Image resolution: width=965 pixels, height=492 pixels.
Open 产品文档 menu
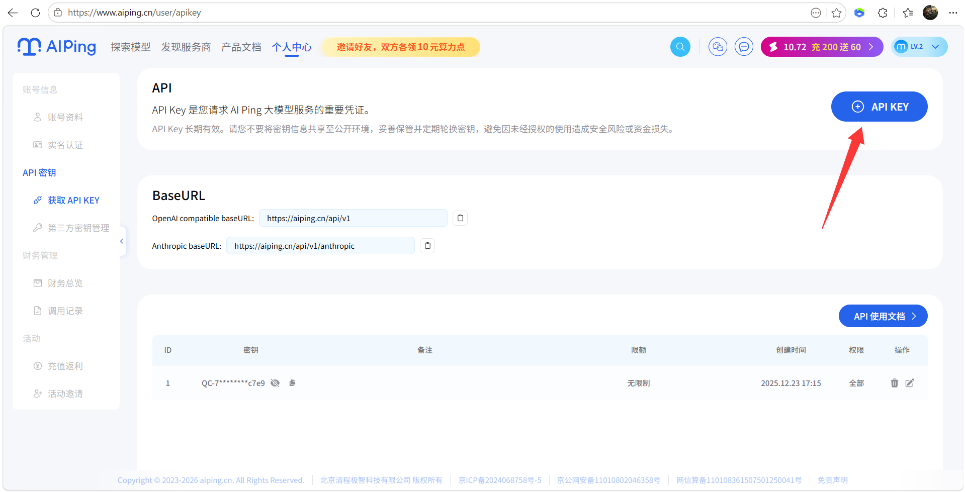click(241, 47)
